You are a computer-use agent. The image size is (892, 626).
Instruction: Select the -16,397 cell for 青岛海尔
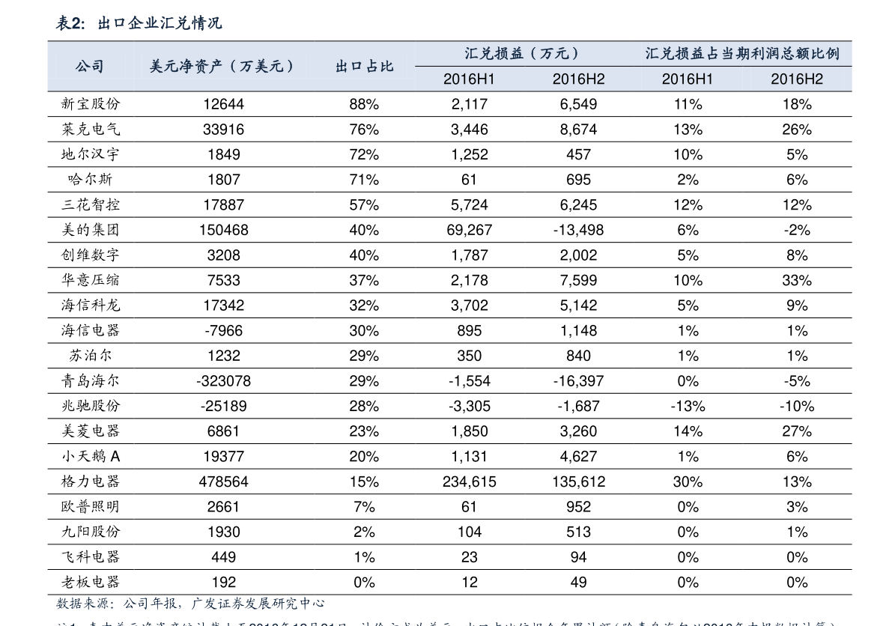coord(578,380)
